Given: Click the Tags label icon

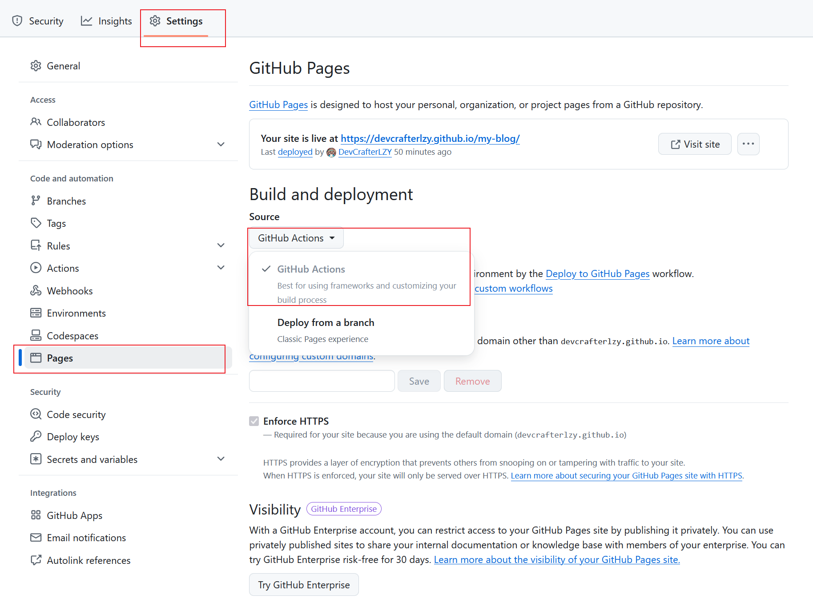Looking at the screenshot, I should 36,223.
